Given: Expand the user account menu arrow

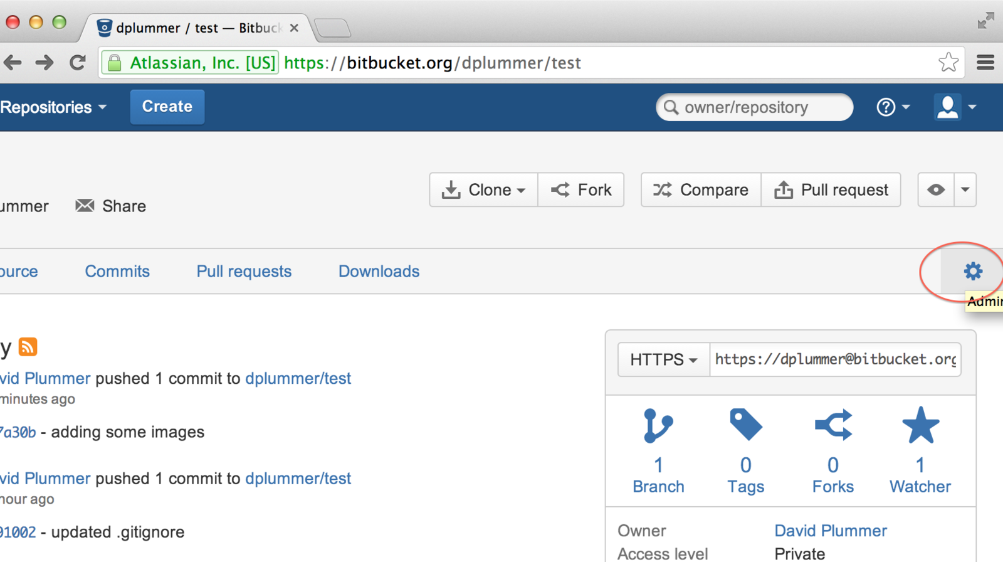Looking at the screenshot, I should (972, 107).
